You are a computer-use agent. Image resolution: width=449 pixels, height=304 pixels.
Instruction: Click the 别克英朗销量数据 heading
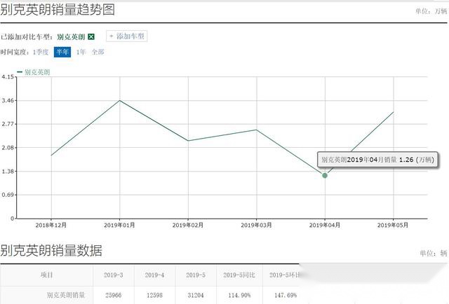[x=51, y=251]
